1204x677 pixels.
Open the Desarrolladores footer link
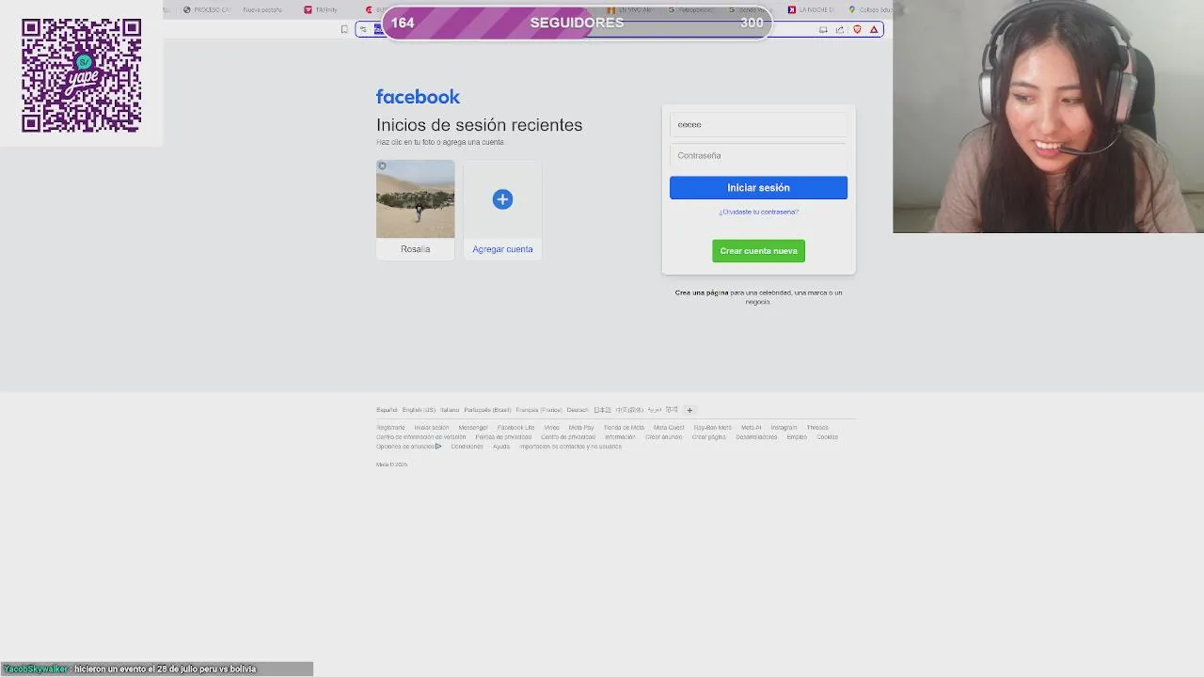pos(756,437)
